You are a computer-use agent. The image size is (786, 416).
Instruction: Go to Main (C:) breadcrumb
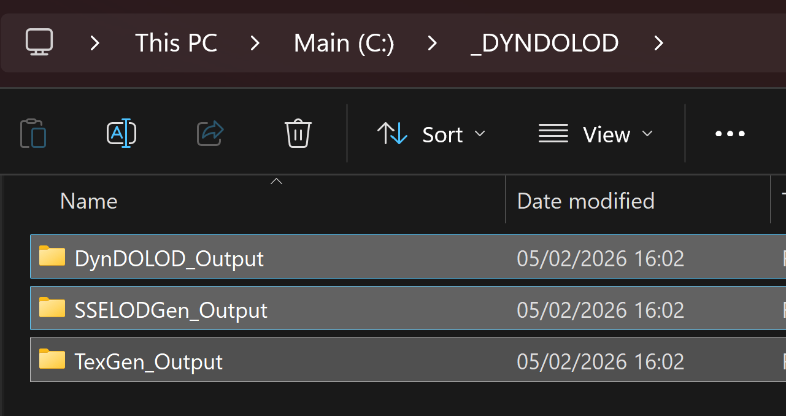[x=344, y=43]
